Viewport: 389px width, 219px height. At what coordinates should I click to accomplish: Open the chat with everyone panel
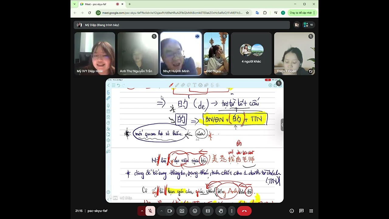click(x=301, y=211)
